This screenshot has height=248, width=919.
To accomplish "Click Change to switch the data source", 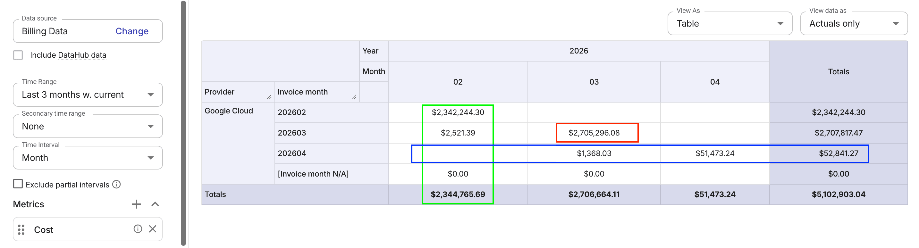I will point(132,31).
